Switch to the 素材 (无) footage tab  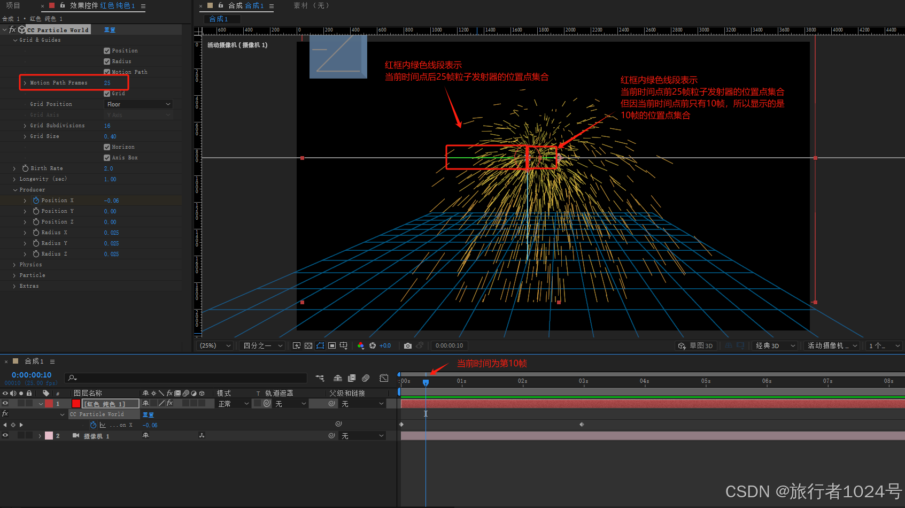point(312,5)
